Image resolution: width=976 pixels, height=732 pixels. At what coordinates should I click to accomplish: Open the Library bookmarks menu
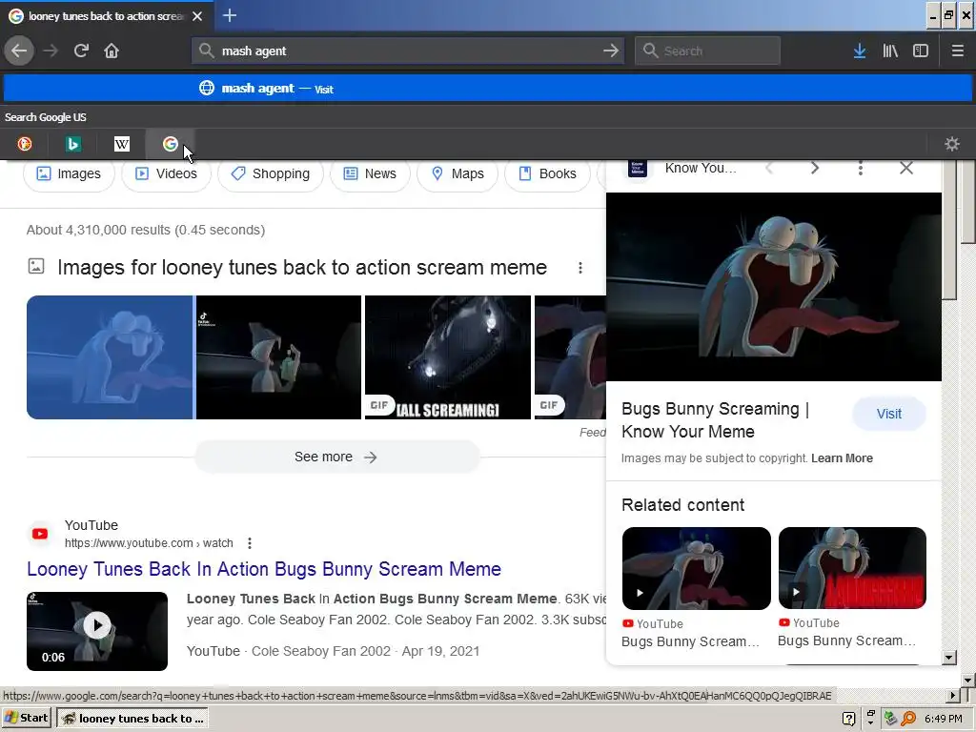(x=890, y=51)
